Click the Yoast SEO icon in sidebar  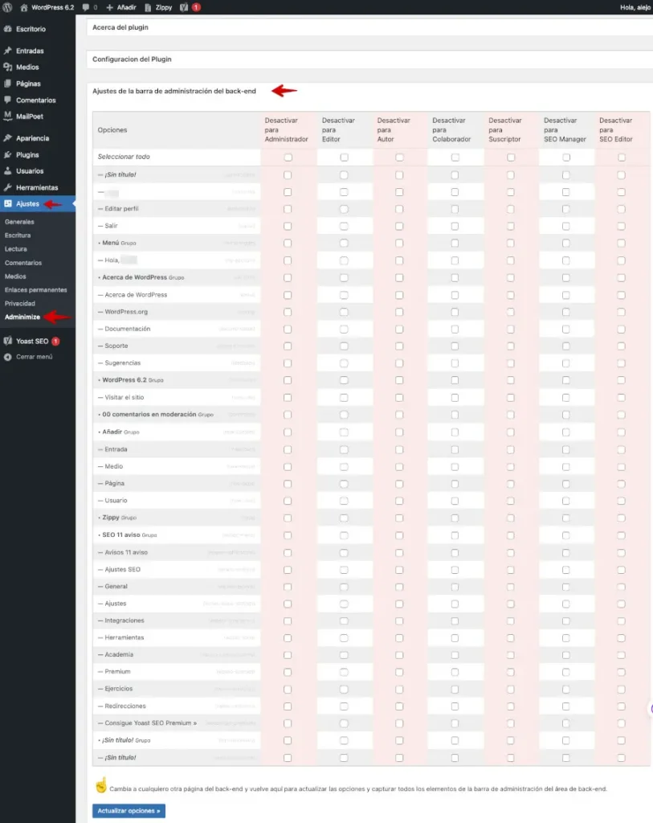[x=7, y=341]
